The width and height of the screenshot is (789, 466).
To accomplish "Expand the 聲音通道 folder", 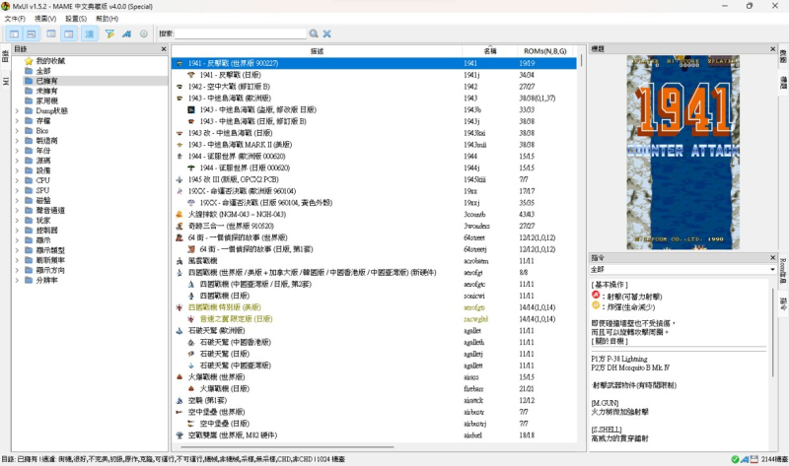I will pyautogui.click(x=17, y=210).
